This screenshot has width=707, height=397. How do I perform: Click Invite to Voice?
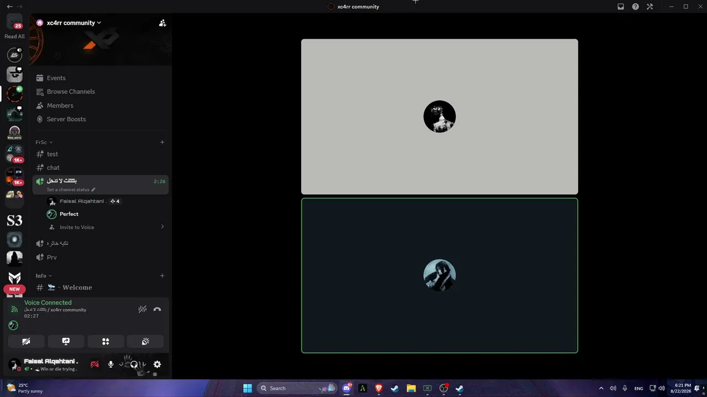tap(77, 227)
